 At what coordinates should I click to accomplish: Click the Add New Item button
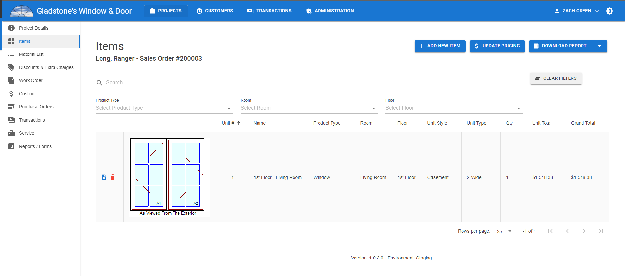tap(440, 46)
